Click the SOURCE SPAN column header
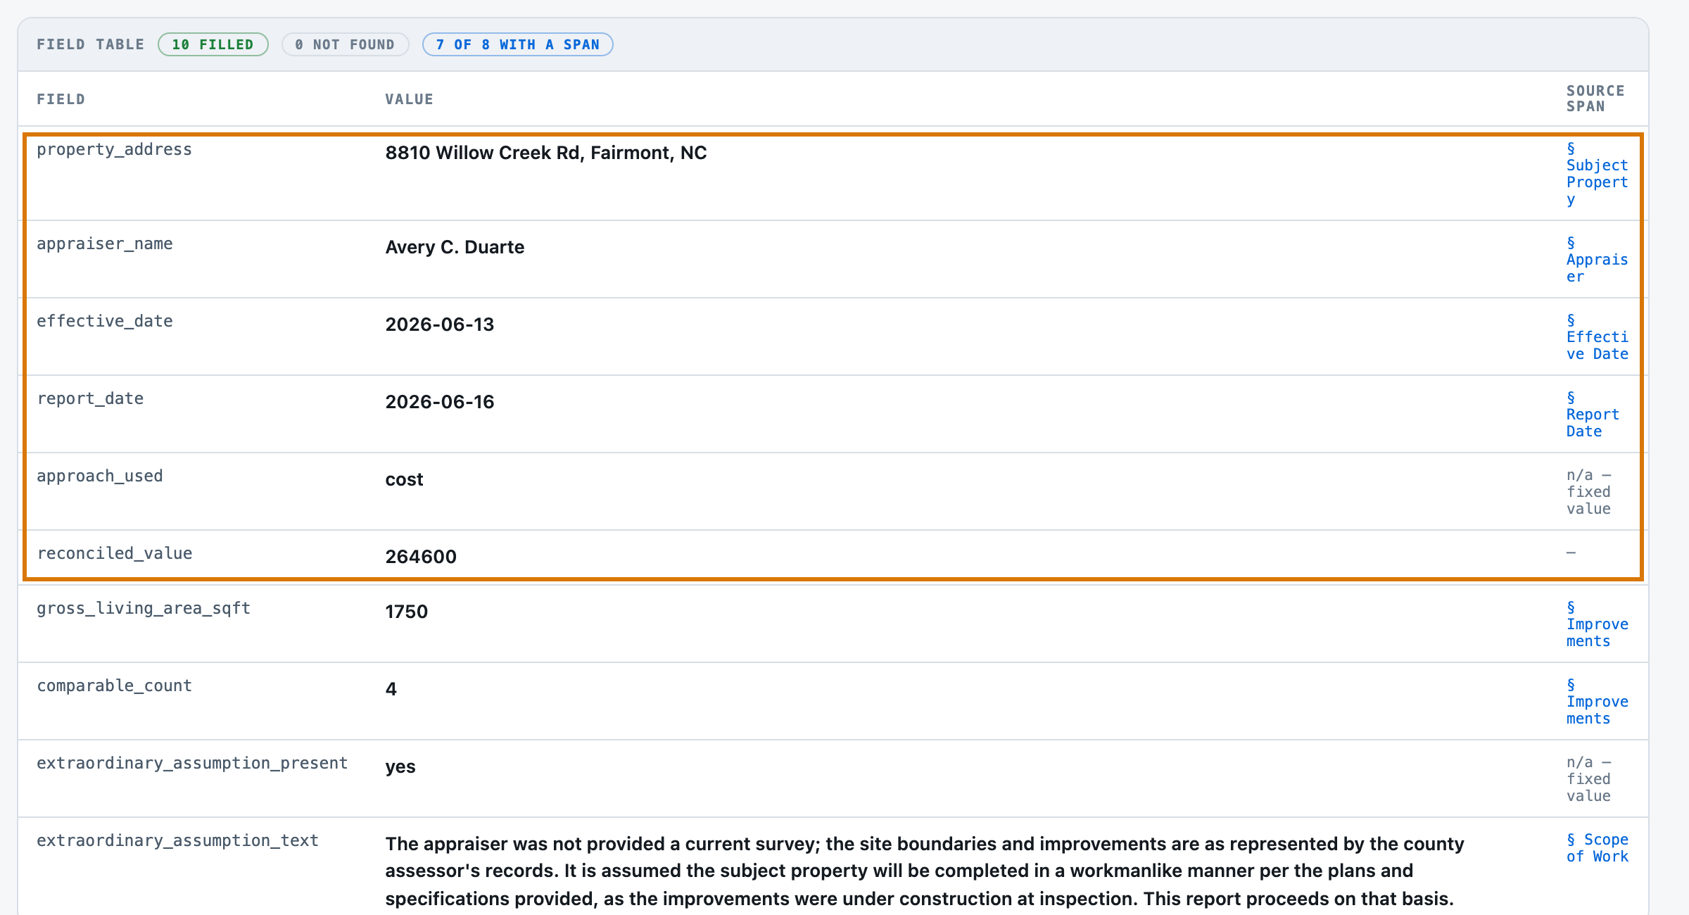Image resolution: width=1689 pixels, height=915 pixels. [x=1595, y=99]
